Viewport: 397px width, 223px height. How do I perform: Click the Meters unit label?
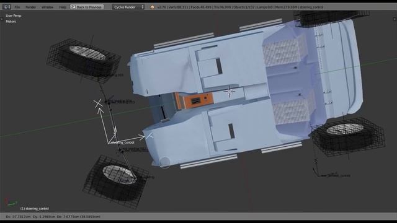click(11, 22)
